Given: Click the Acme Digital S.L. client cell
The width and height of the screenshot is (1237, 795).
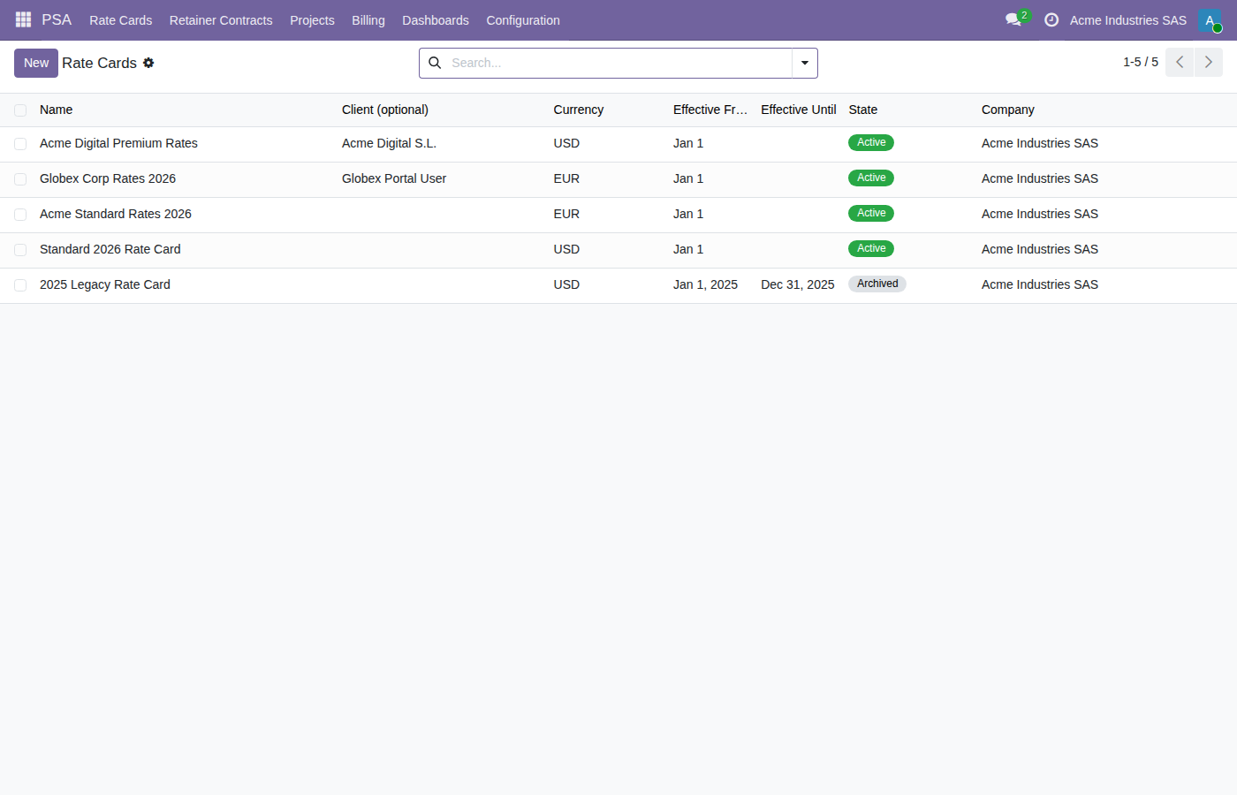Looking at the screenshot, I should pyautogui.click(x=389, y=143).
